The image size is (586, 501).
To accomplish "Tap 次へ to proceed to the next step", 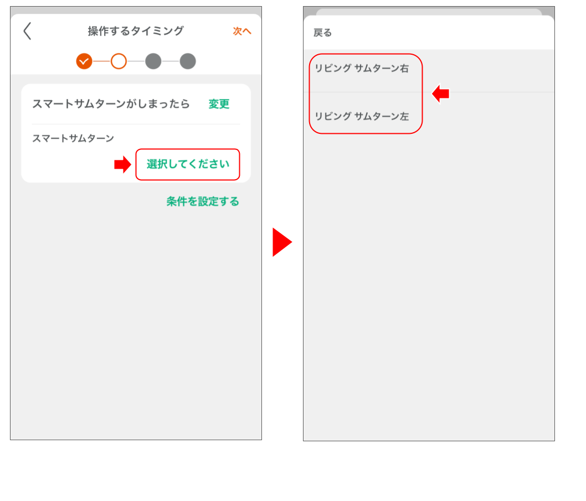I will 241,32.
